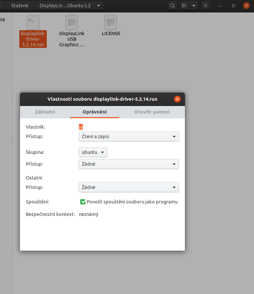Expand owner access dropdown Čtení a zápis
This screenshot has height=294, width=254.
point(129,136)
